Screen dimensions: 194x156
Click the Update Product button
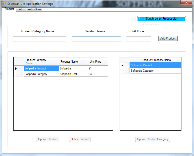click(48, 139)
